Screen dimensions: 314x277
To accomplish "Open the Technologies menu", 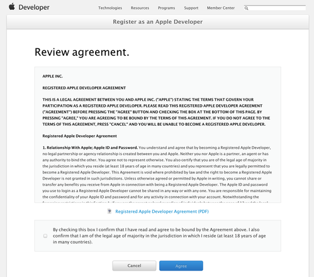I will pyautogui.click(x=110, y=8).
